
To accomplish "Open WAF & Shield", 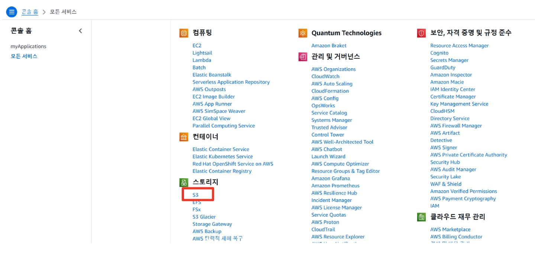I will (446, 184).
